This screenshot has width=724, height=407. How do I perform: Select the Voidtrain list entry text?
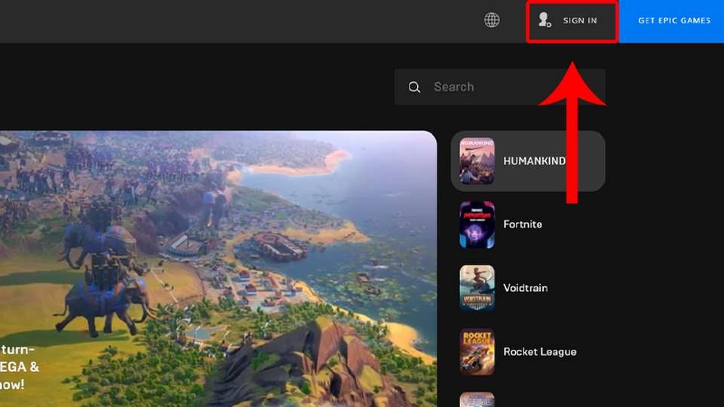tap(526, 288)
